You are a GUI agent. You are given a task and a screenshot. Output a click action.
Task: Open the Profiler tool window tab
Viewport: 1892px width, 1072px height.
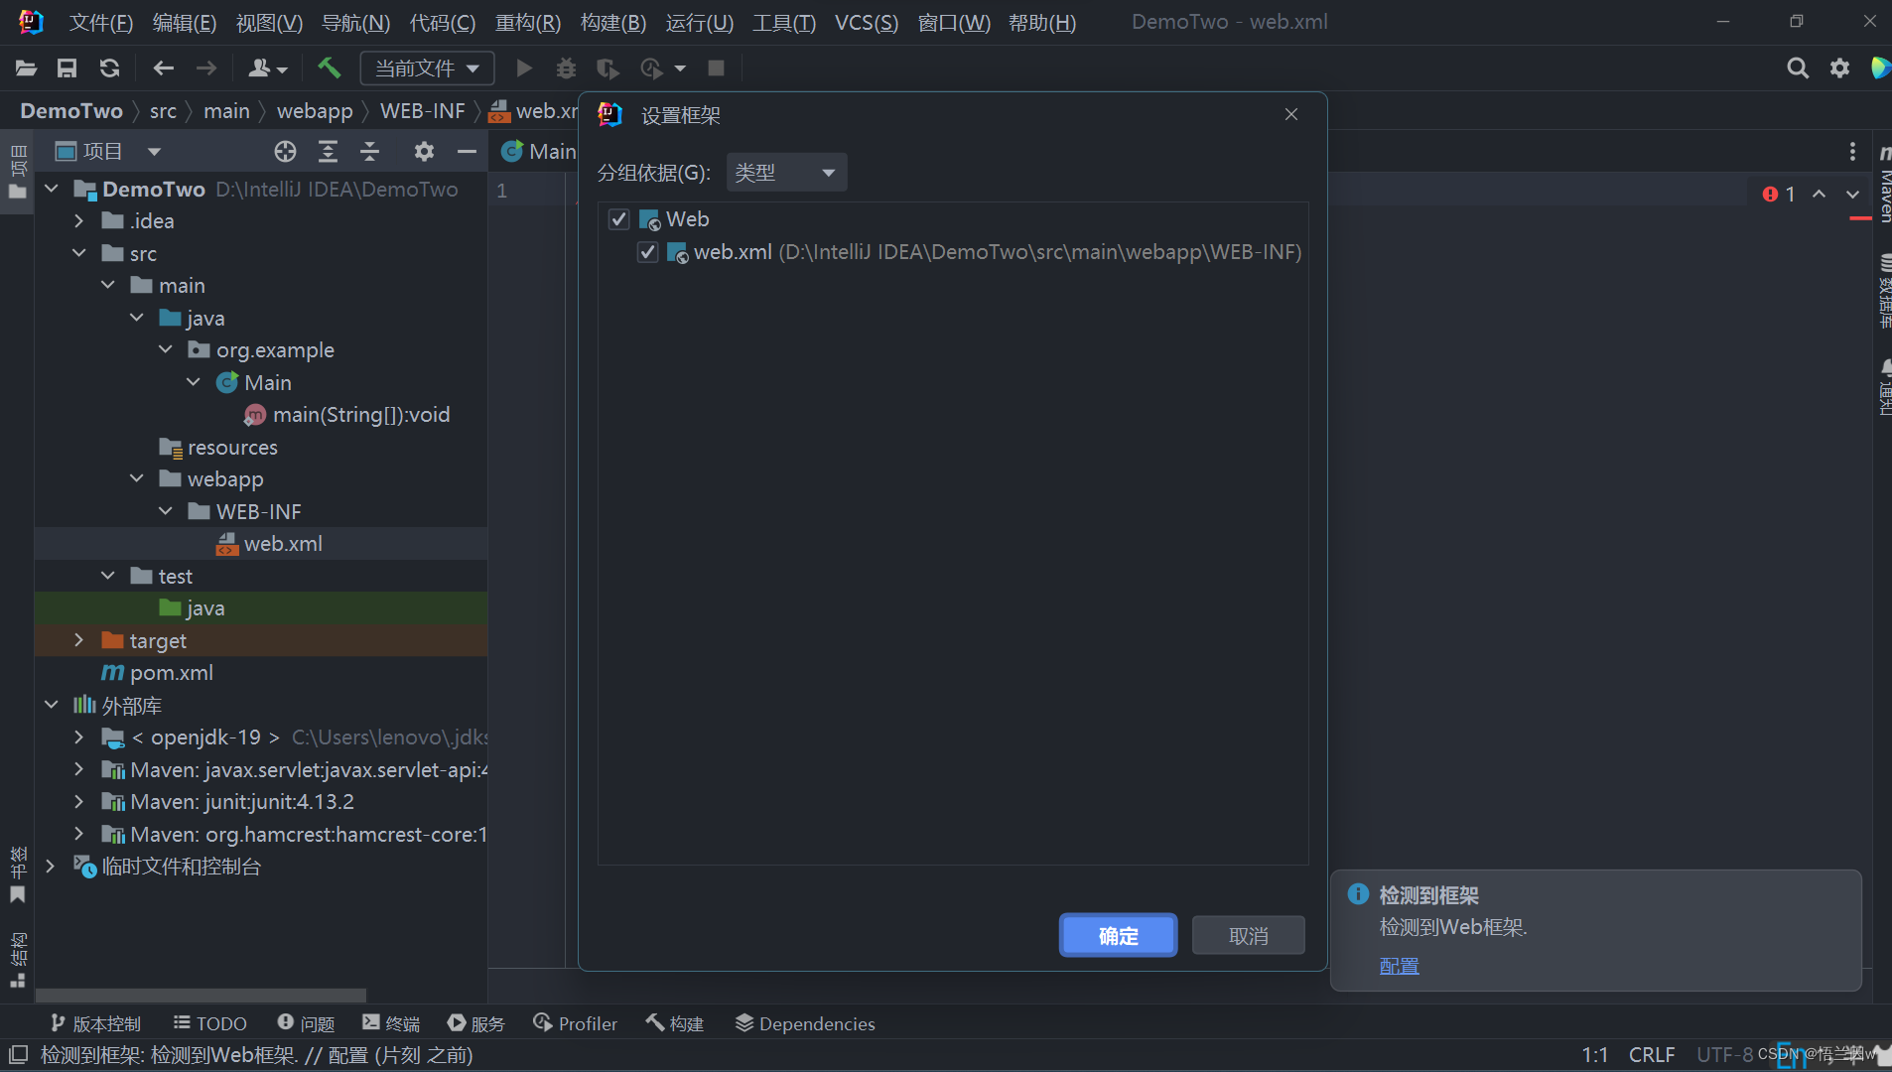coord(575,1023)
